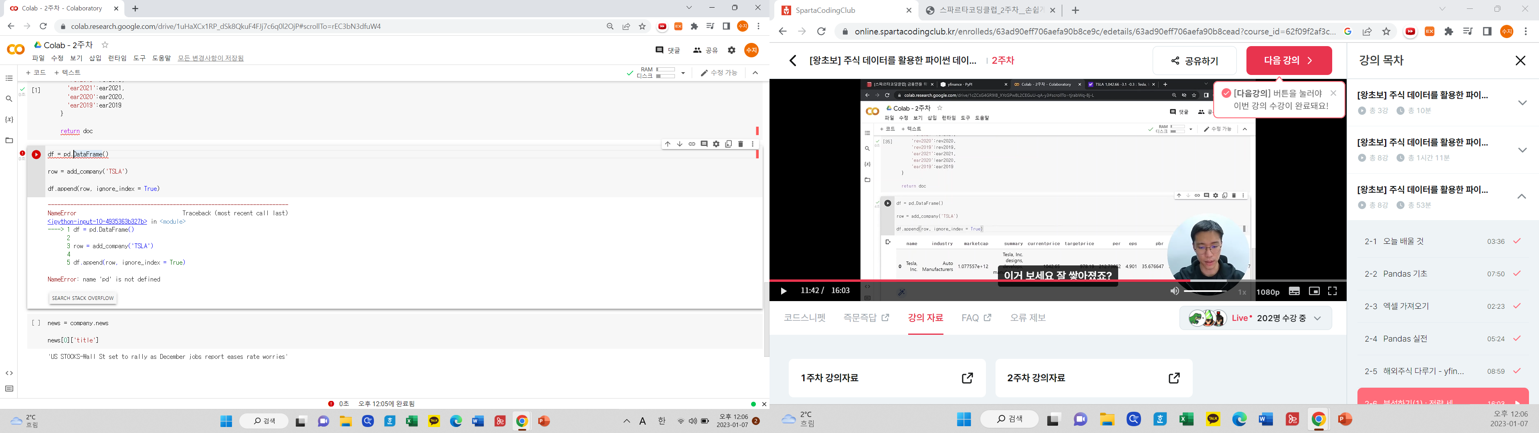Change video quality 1080p
Screen dimensions: 1539x433
pos(1268,292)
